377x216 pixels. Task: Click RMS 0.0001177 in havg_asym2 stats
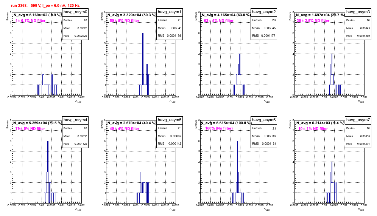tap(264, 35)
